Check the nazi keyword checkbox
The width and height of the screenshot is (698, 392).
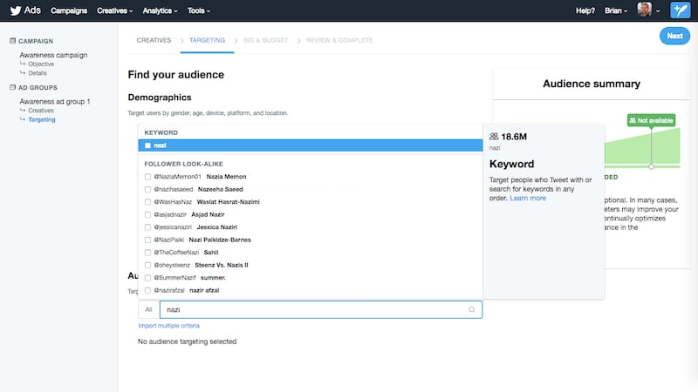tap(147, 145)
